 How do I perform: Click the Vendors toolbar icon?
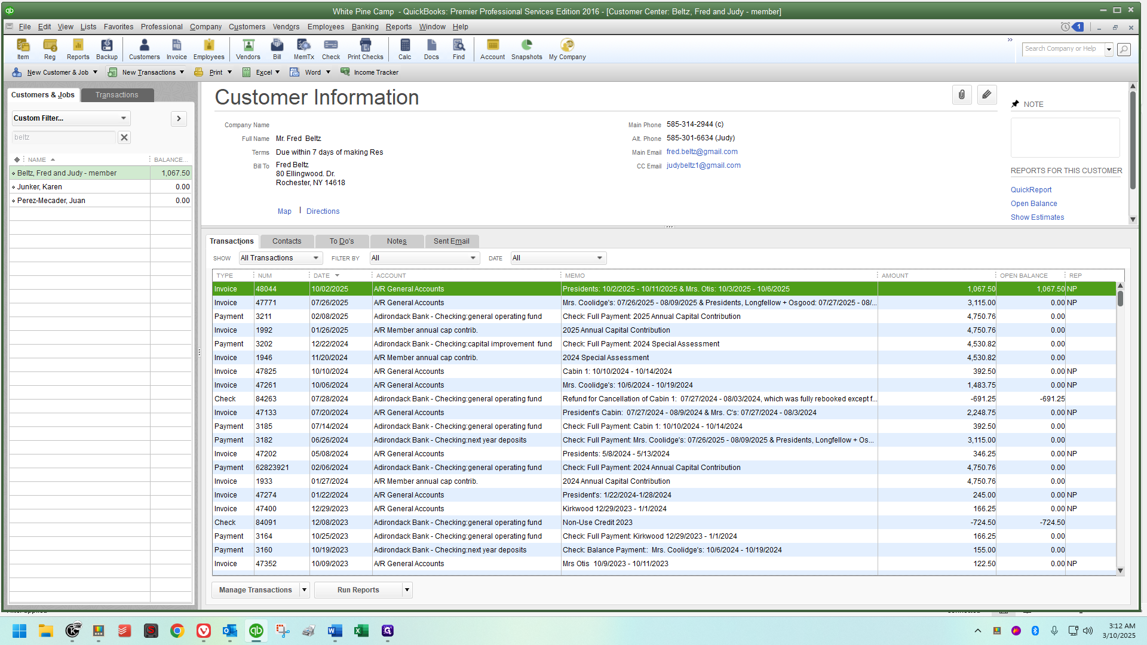(248, 49)
